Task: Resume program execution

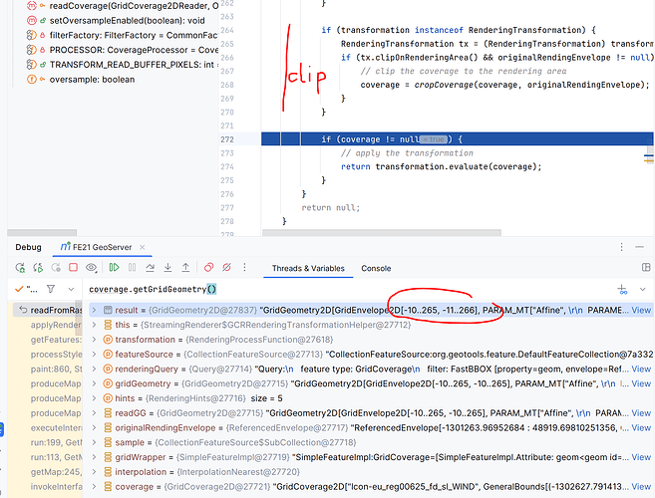Action: pyautogui.click(x=114, y=267)
